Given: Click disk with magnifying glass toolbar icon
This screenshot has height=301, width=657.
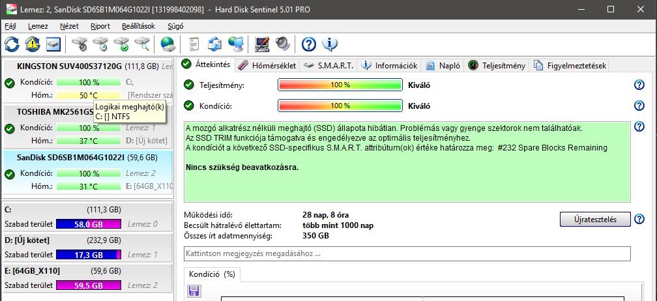Looking at the screenshot, I should pos(143,44).
